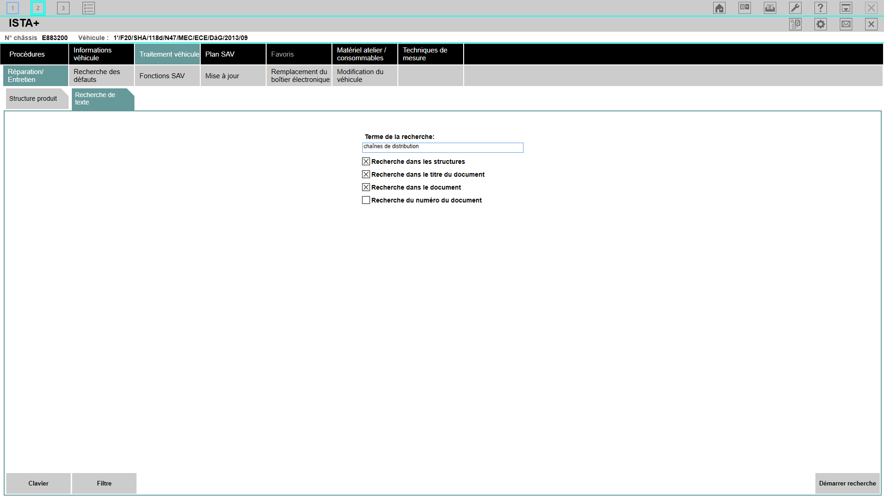Screen dimensions: 884x497
Task: Uncheck Recherche dans le document checkbox
Action: (366, 187)
